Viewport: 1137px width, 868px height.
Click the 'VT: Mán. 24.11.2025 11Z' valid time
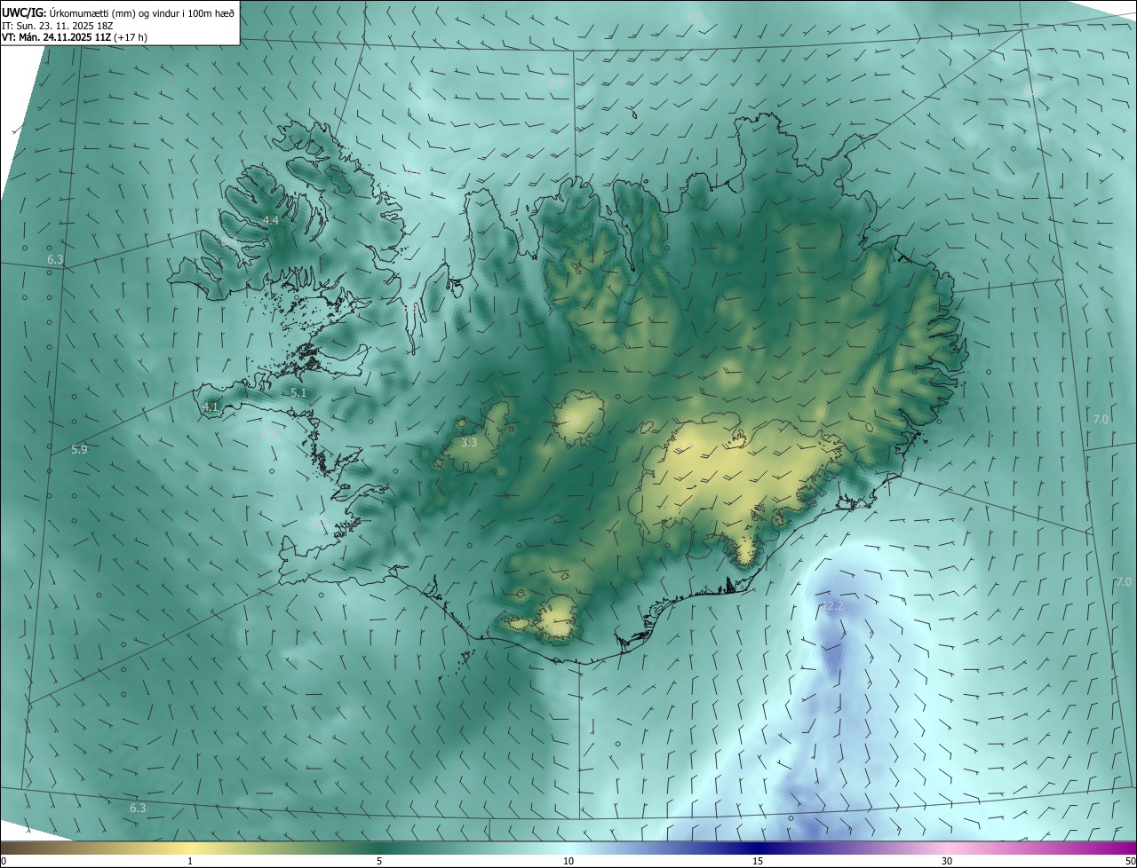(x=54, y=37)
